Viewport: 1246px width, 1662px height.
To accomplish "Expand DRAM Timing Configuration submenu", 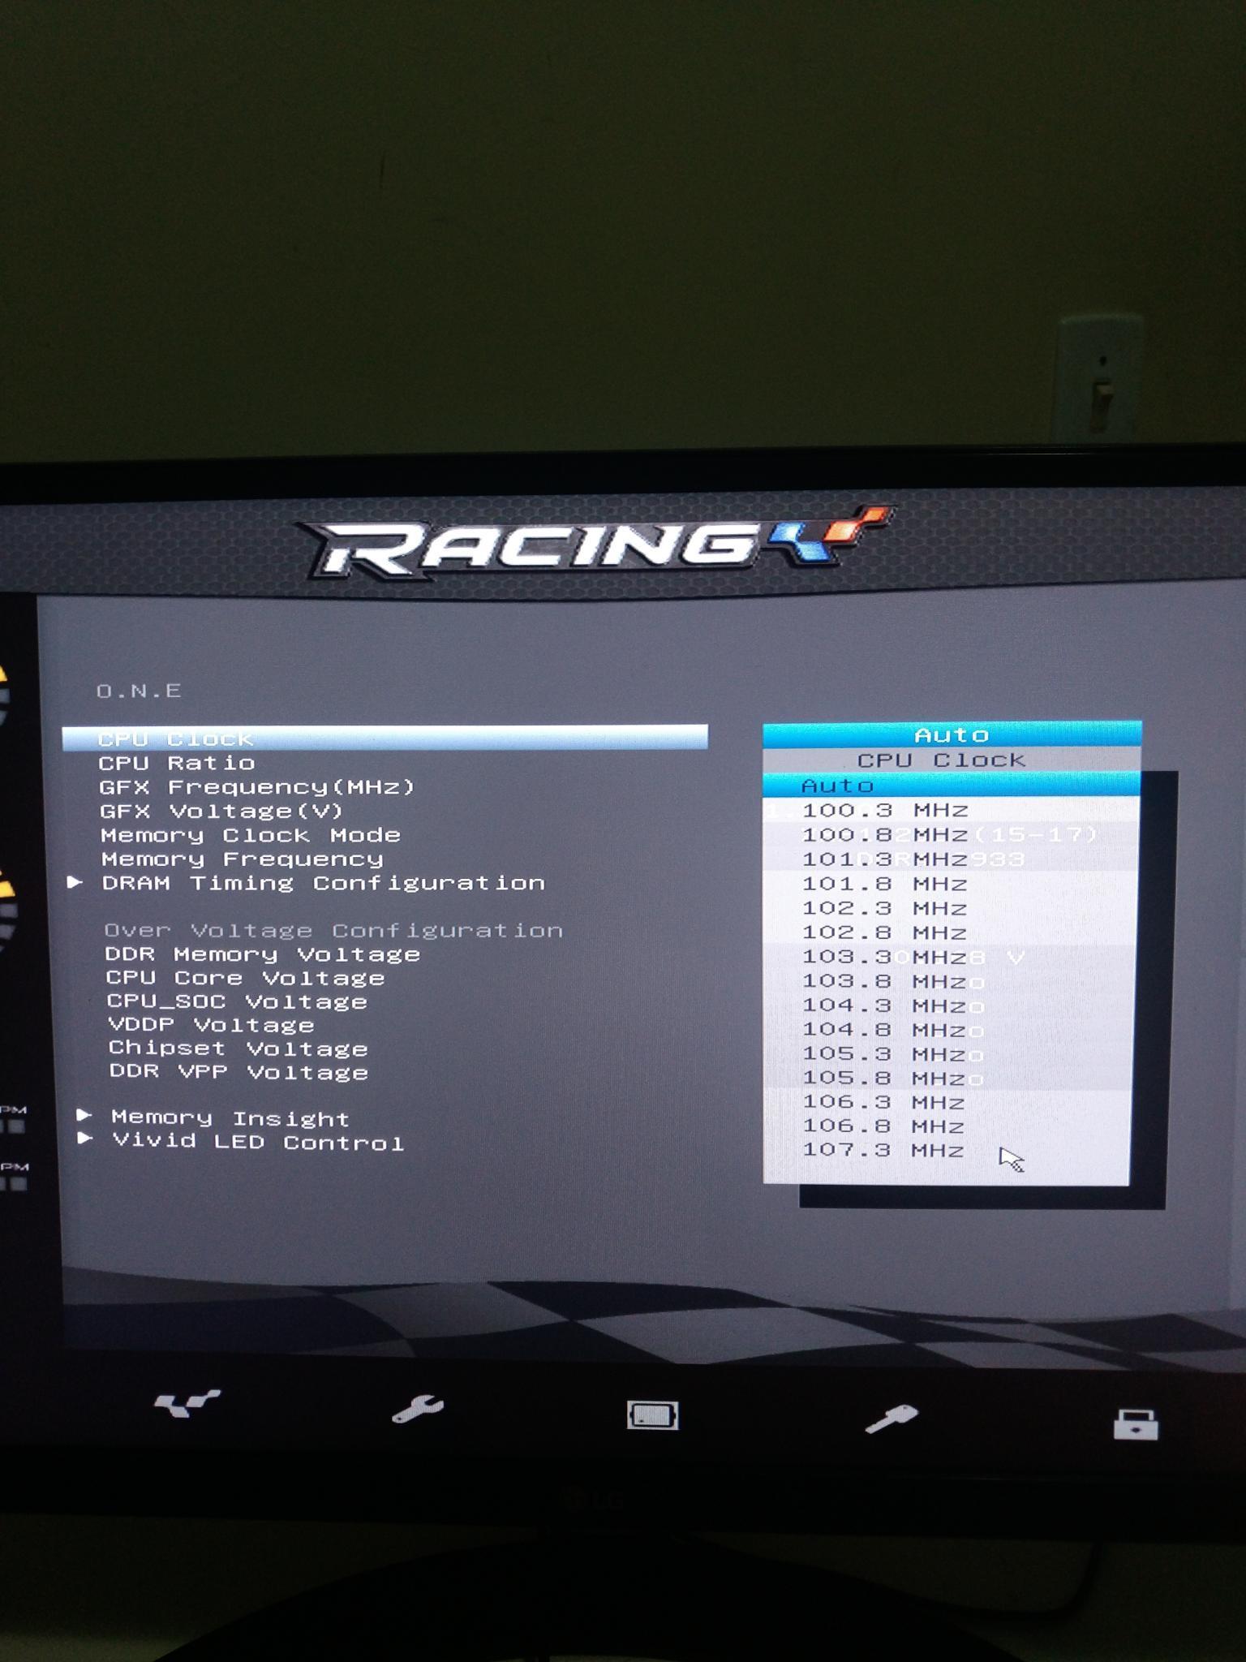I will pos(323,883).
